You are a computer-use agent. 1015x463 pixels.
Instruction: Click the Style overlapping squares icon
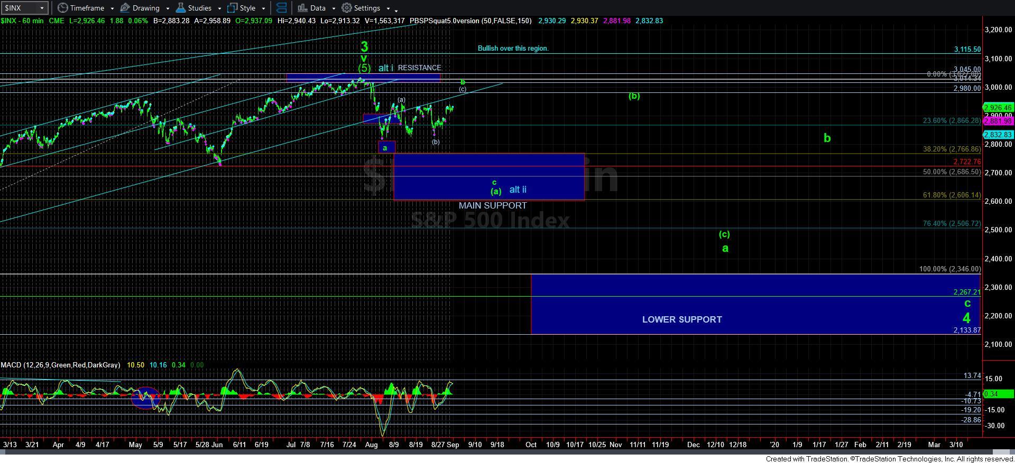(x=232, y=8)
